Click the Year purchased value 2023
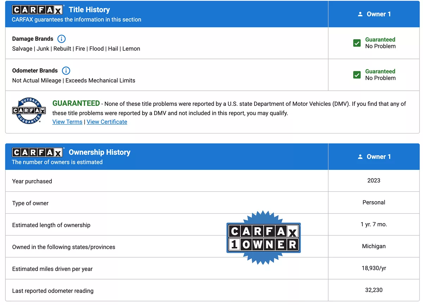Image resolution: width=423 pixels, height=305 pixels. [x=374, y=181]
